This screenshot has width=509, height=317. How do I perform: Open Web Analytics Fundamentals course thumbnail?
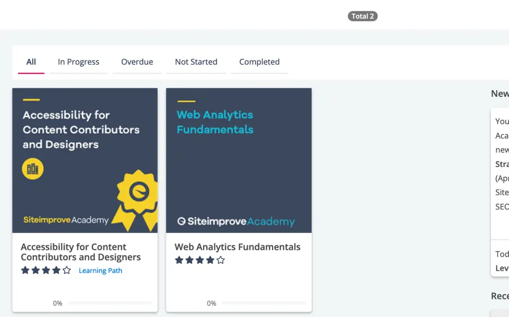239,160
